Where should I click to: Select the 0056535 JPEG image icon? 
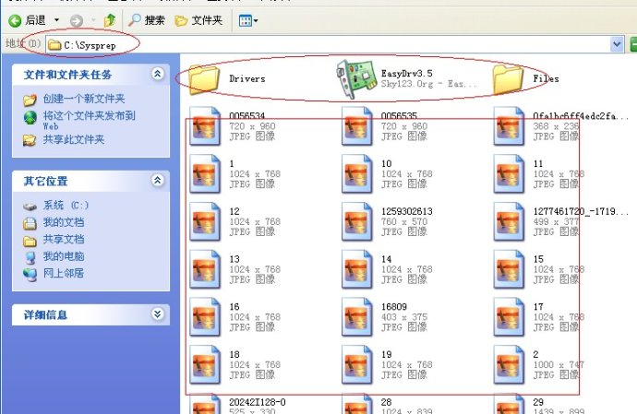(357, 126)
